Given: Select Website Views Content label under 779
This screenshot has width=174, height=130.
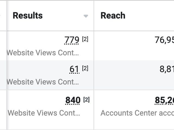Looking at the screenshot, I should (43, 53).
